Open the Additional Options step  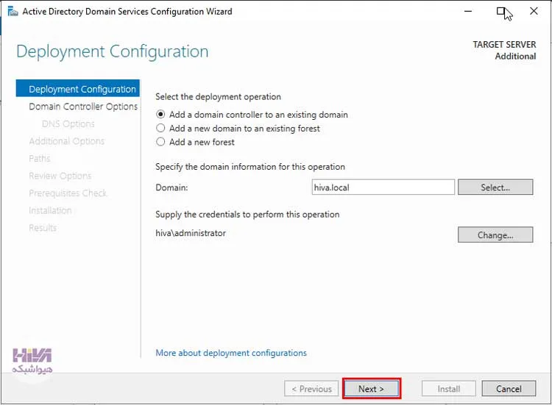click(x=66, y=141)
